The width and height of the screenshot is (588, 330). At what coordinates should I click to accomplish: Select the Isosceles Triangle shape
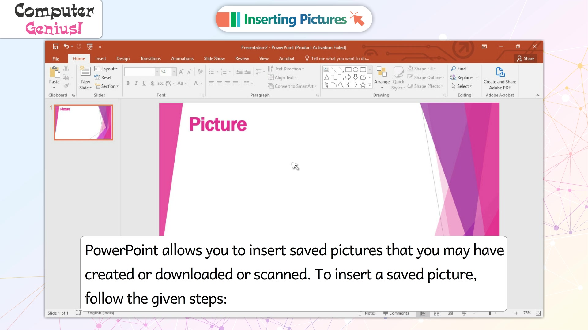(326, 77)
